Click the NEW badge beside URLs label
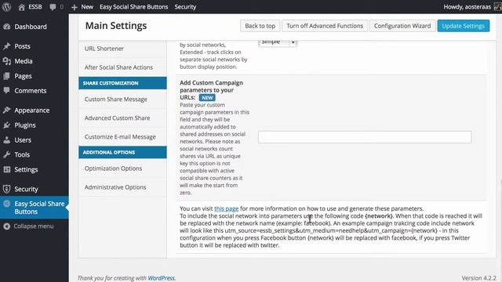Screen dimensions: 502x282 click(x=207, y=97)
